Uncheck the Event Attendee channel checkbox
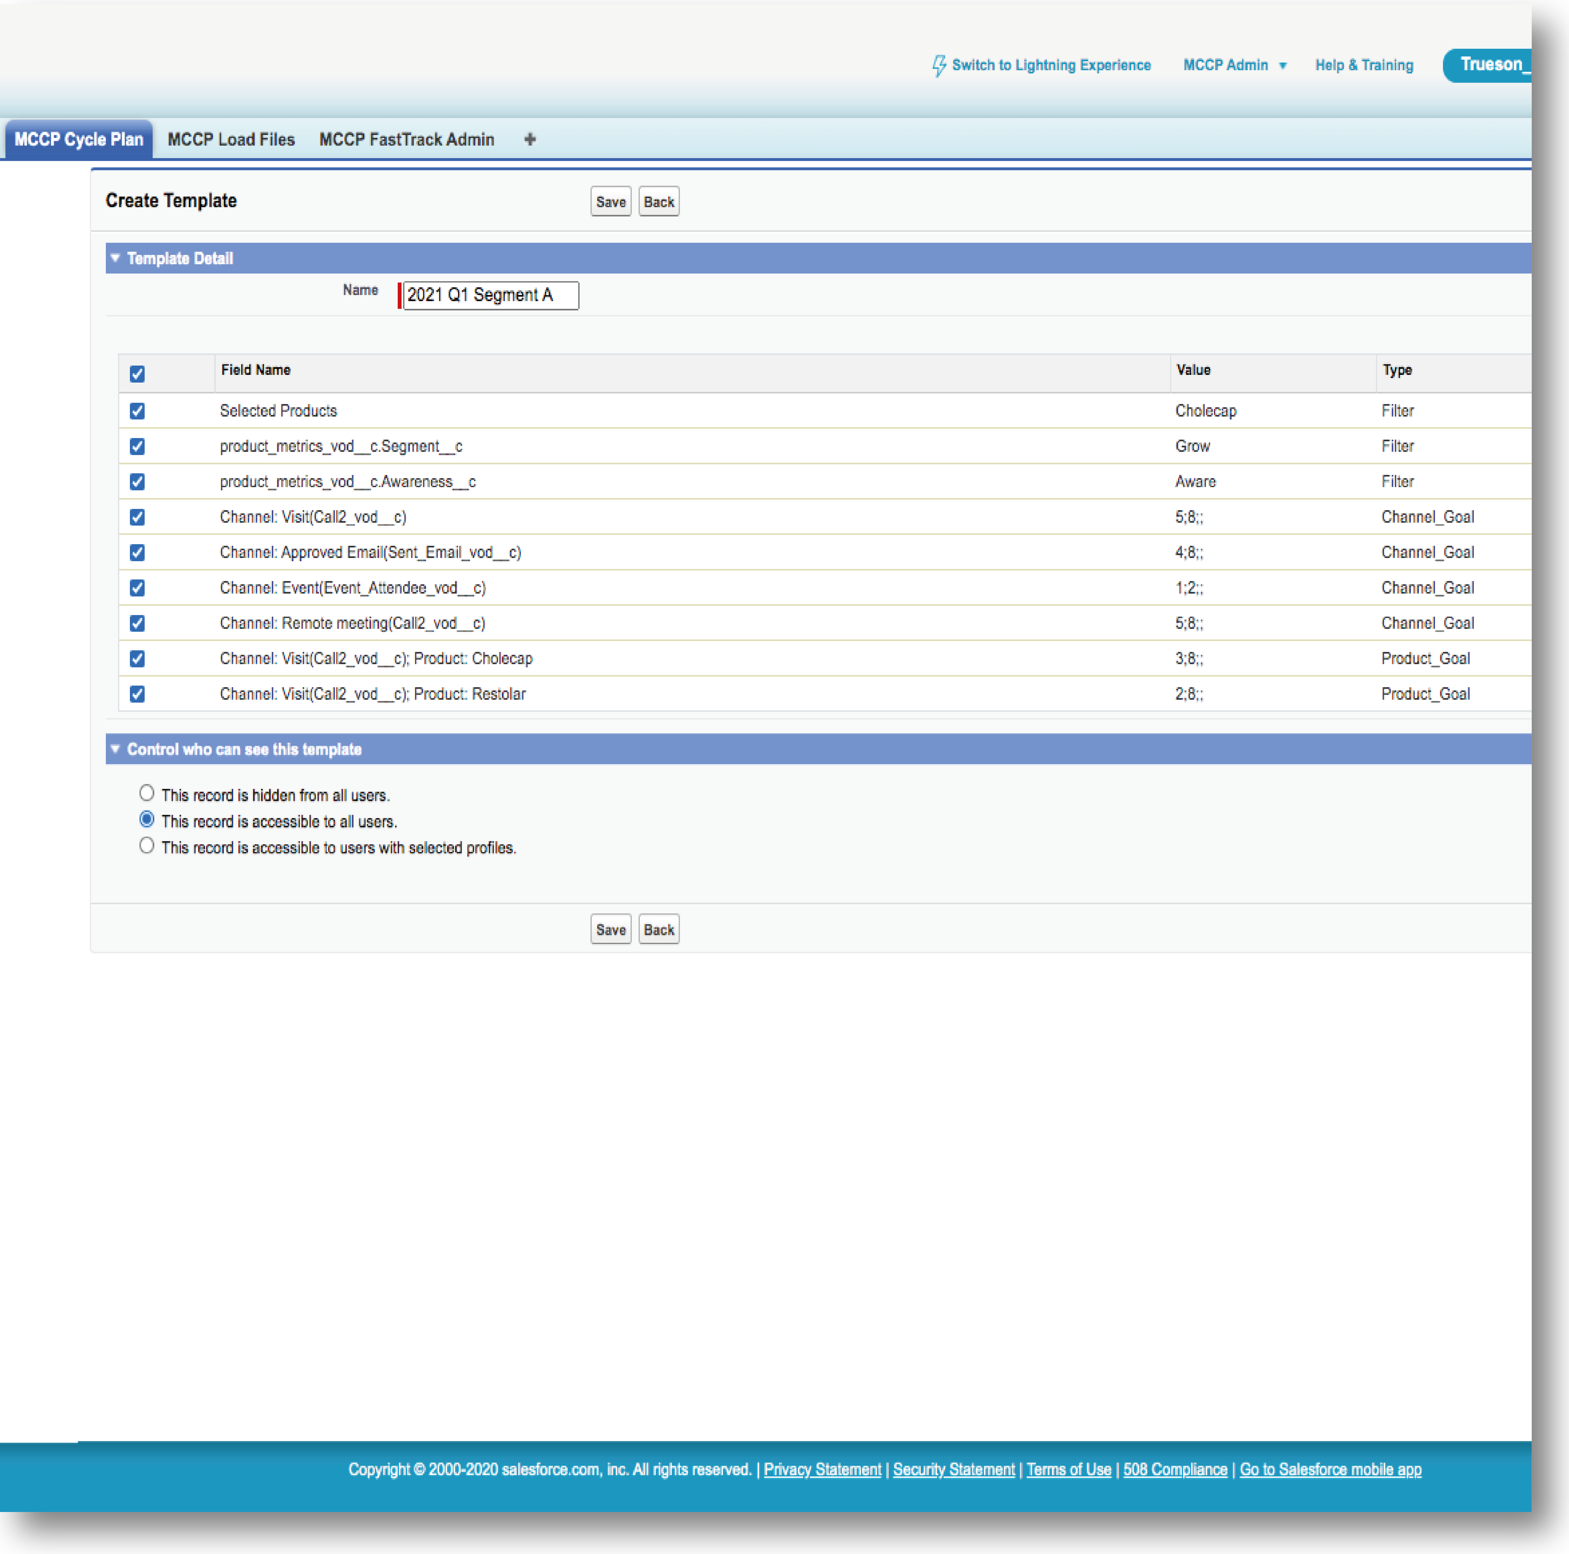The image size is (1569, 1554). click(x=137, y=588)
